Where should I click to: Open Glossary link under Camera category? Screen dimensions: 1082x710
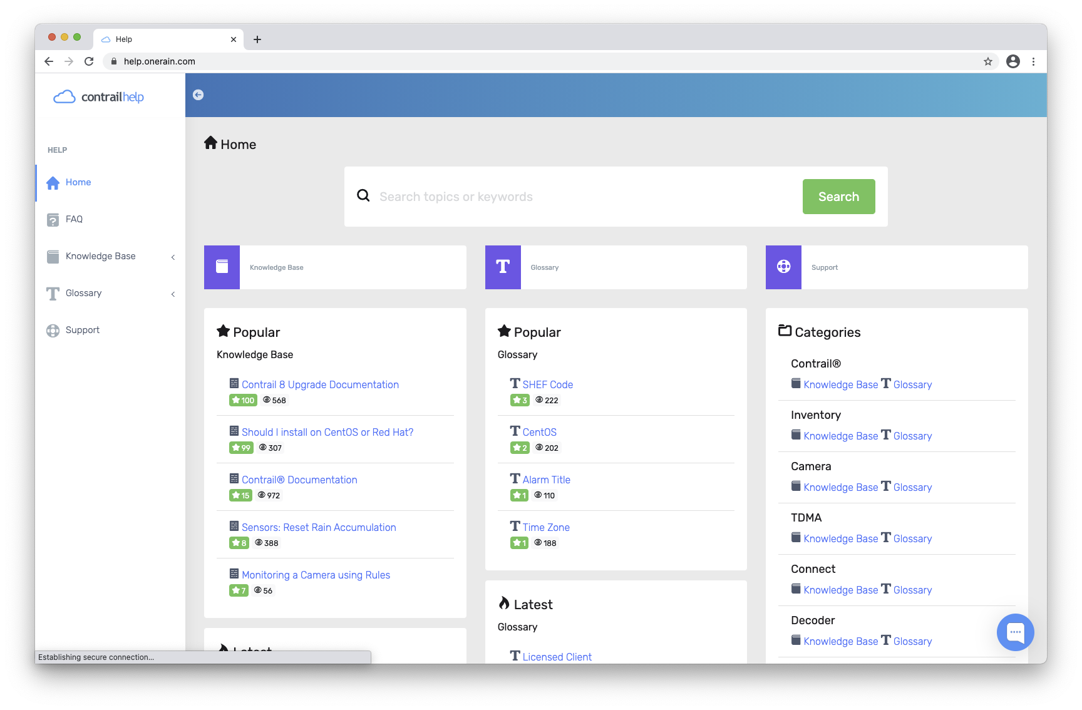click(x=912, y=487)
